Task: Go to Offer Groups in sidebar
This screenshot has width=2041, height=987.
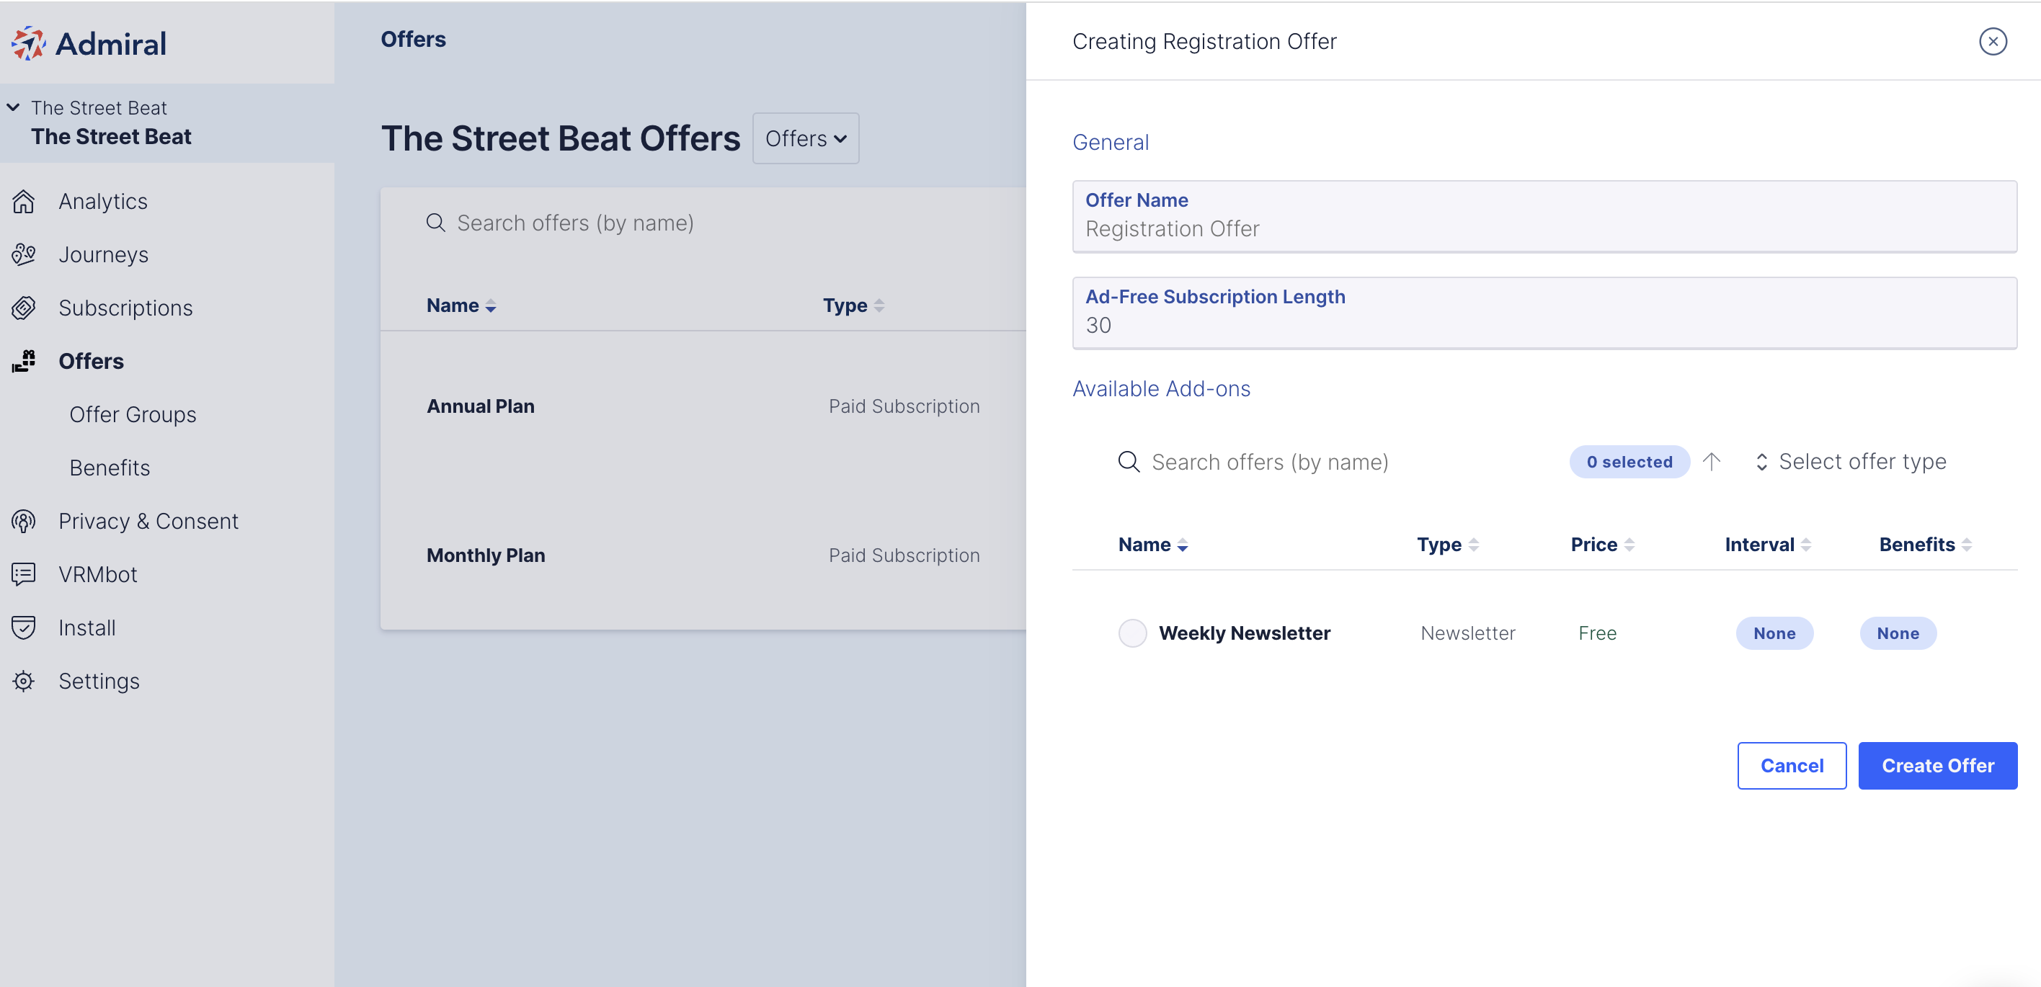Action: click(133, 414)
